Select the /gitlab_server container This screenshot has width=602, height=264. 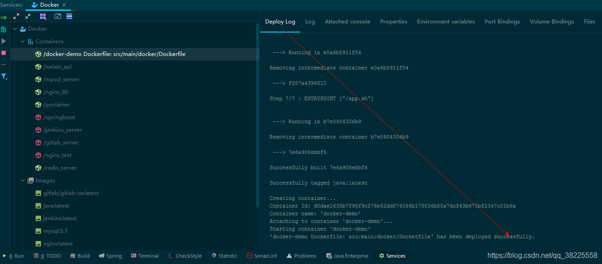point(61,143)
